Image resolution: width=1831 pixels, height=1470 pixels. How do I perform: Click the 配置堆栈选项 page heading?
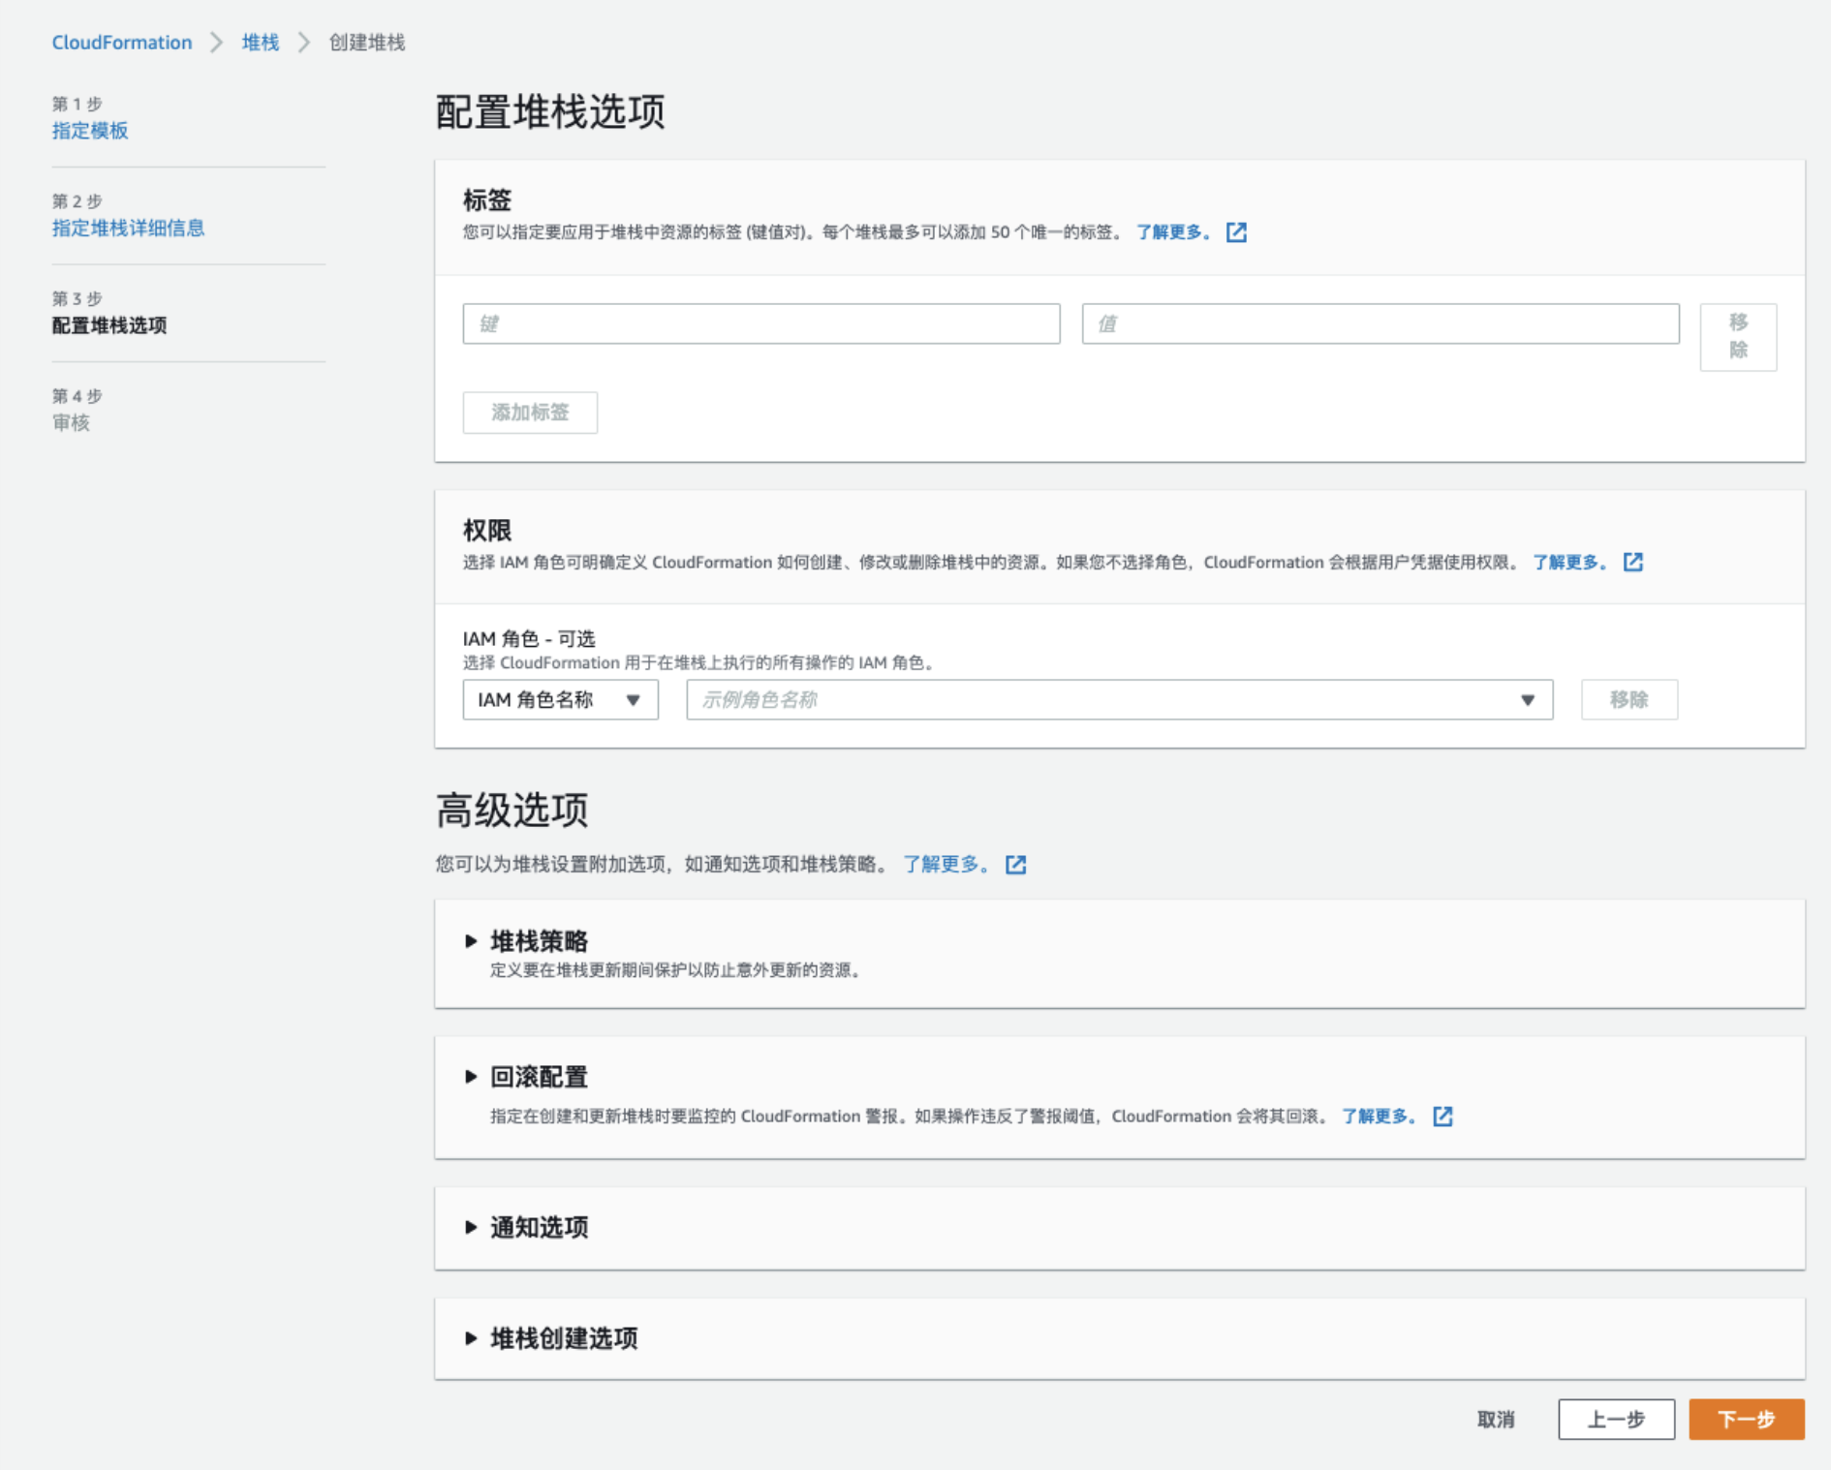[550, 112]
